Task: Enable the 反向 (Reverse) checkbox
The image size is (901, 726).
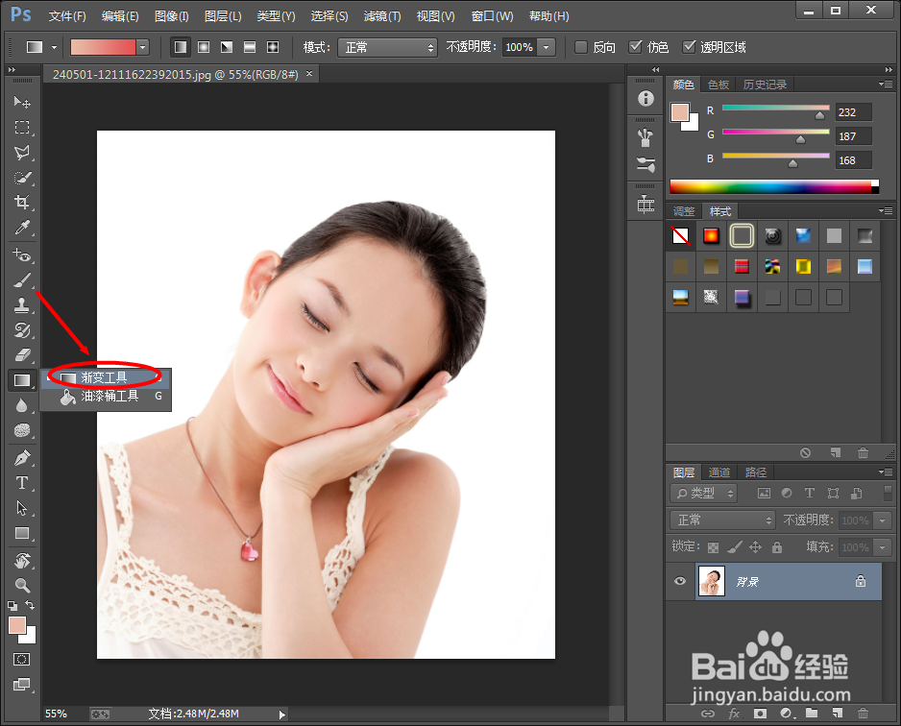Action: point(582,46)
